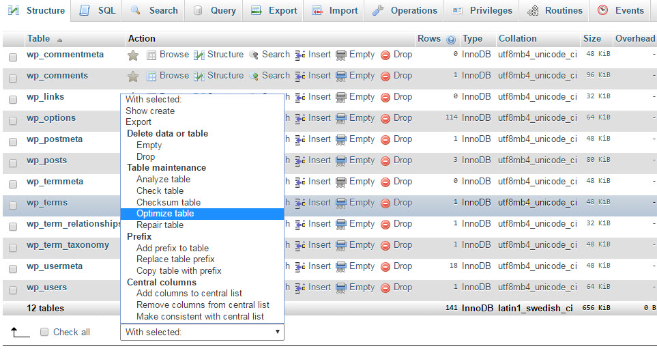Click Search icon in wp_commentmeta row
This screenshot has height=353, width=657.
coord(254,55)
